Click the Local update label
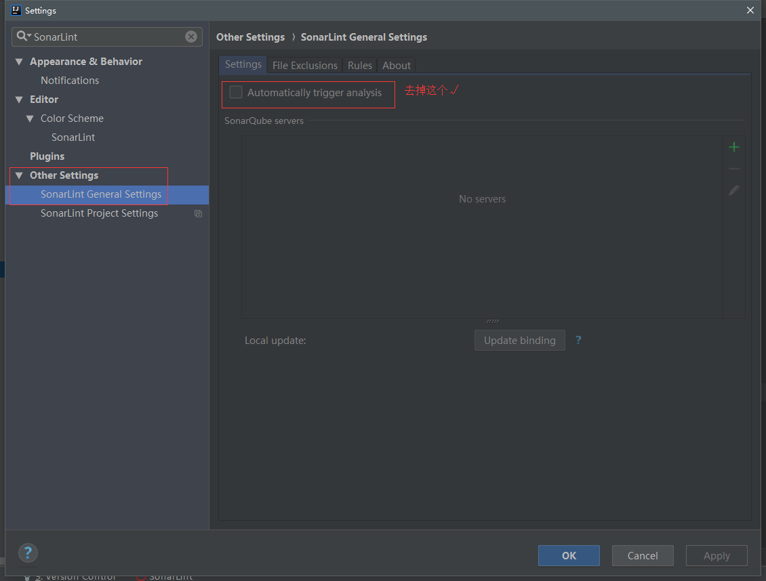Image resolution: width=766 pixels, height=581 pixels. (x=275, y=341)
